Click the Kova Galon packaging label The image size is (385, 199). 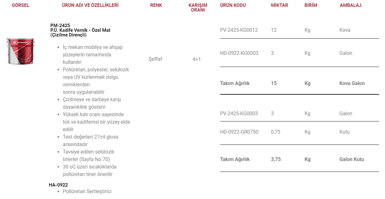click(x=352, y=83)
